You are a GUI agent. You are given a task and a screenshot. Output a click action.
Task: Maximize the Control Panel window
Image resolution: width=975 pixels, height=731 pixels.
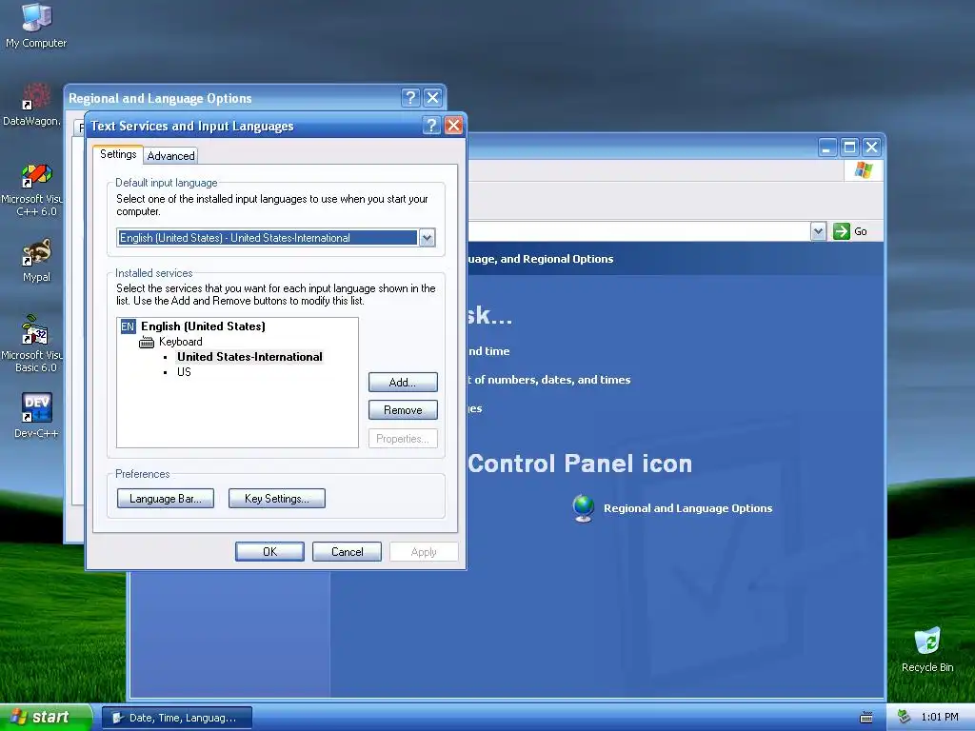click(x=849, y=148)
